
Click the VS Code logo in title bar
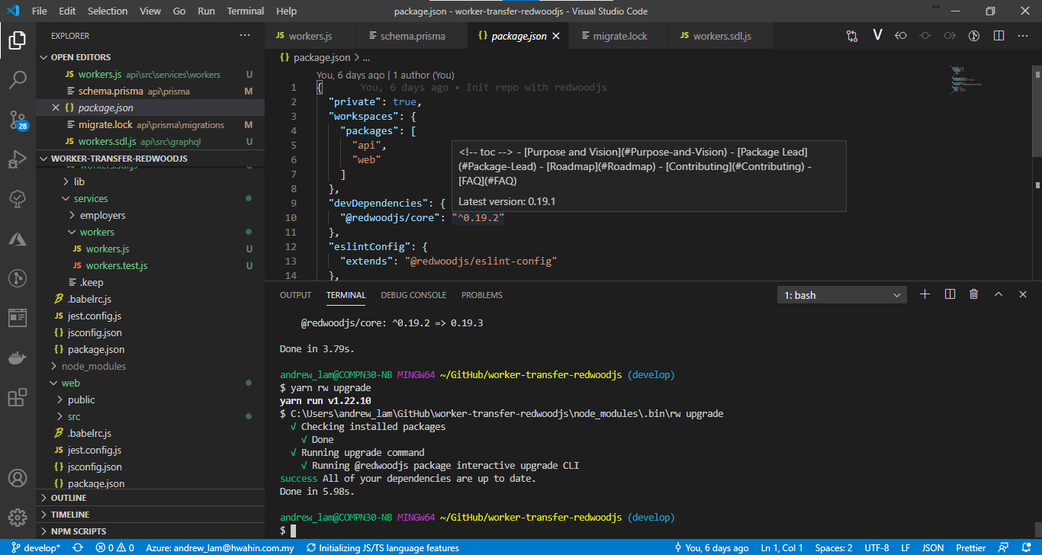coord(14,11)
